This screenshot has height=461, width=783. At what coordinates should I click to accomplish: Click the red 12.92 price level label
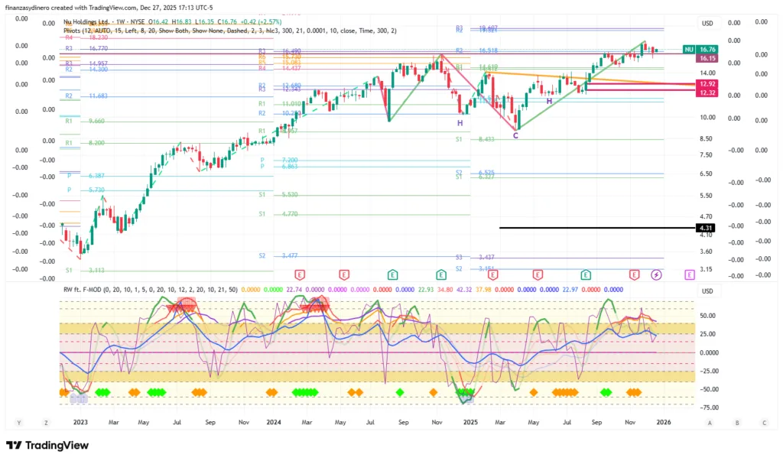point(707,83)
